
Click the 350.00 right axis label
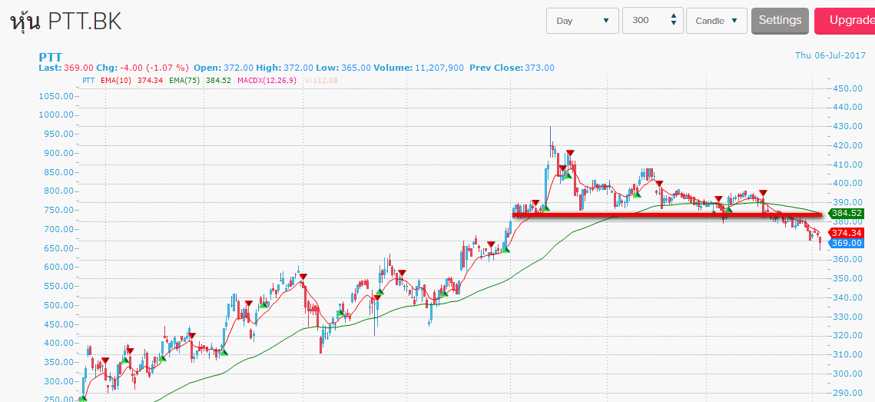847,278
